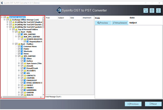163x110 pixels.
Task: Click the tree scroll down arrow
Action: click(x=43, y=95)
